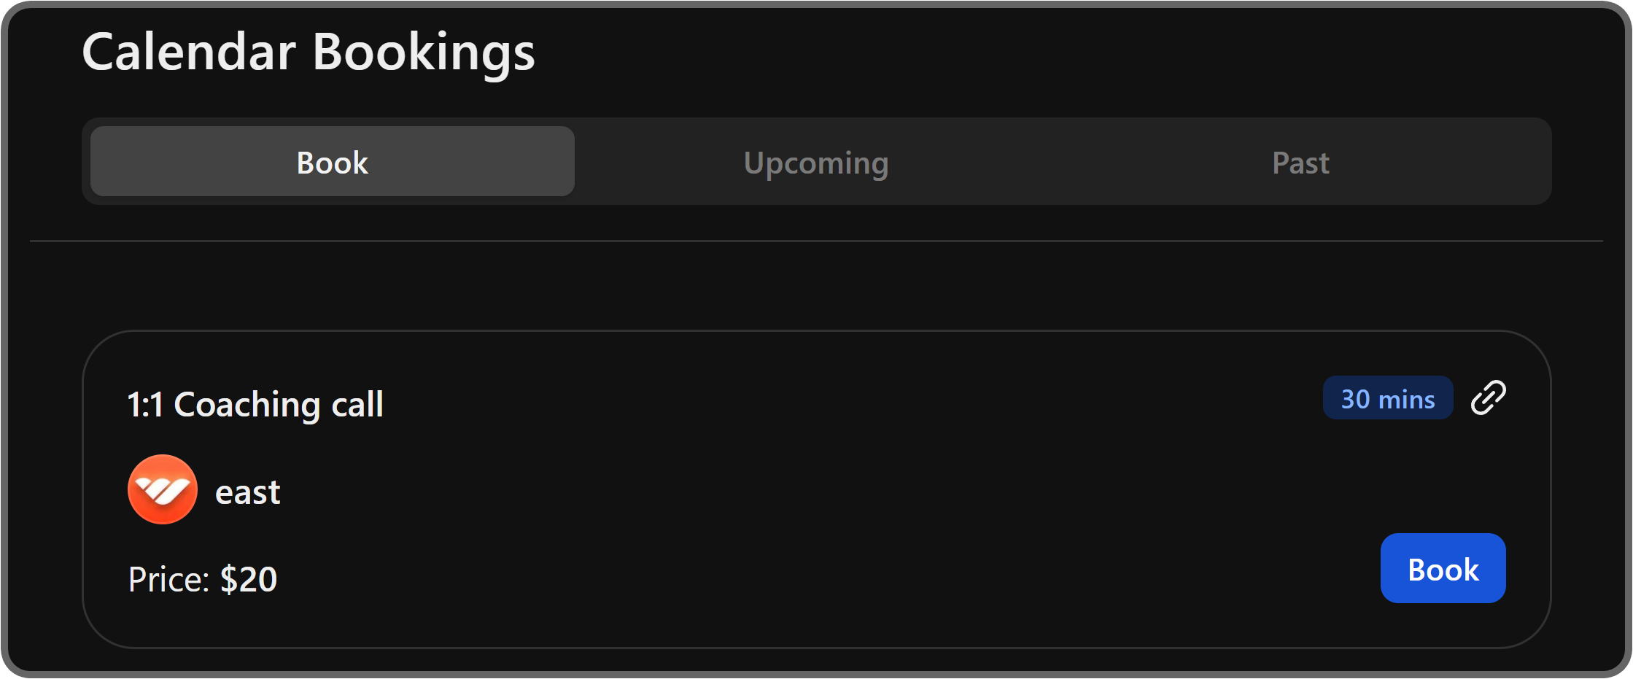This screenshot has width=1633, height=679.
Task: Click the tab bar segmented control background
Action: (x=1058, y=162)
